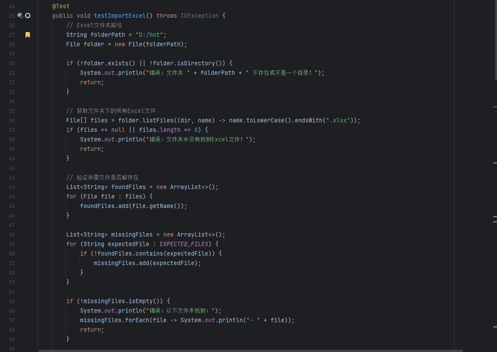Toggle a breakpoint on line number 36

(x=11, y=120)
